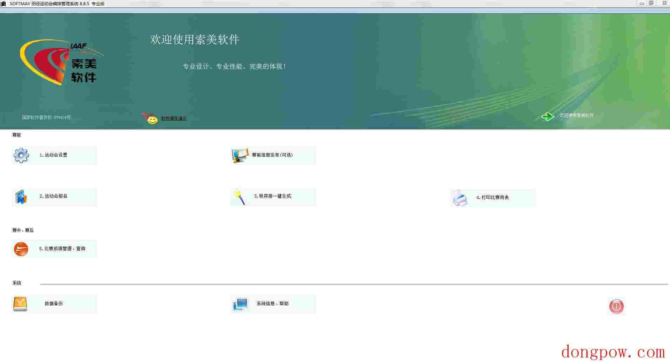This screenshot has width=670, height=362.
Task: Click the smiley face demo icon
Action: point(150,118)
